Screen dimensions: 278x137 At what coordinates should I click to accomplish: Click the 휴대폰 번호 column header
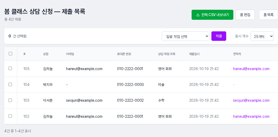pos(124,54)
